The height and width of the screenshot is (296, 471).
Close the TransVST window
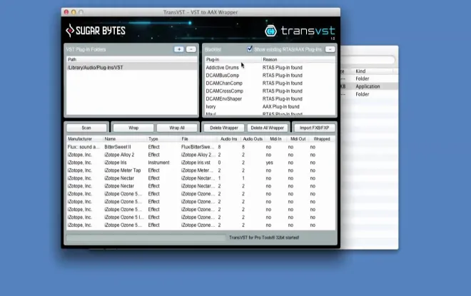(x=66, y=12)
